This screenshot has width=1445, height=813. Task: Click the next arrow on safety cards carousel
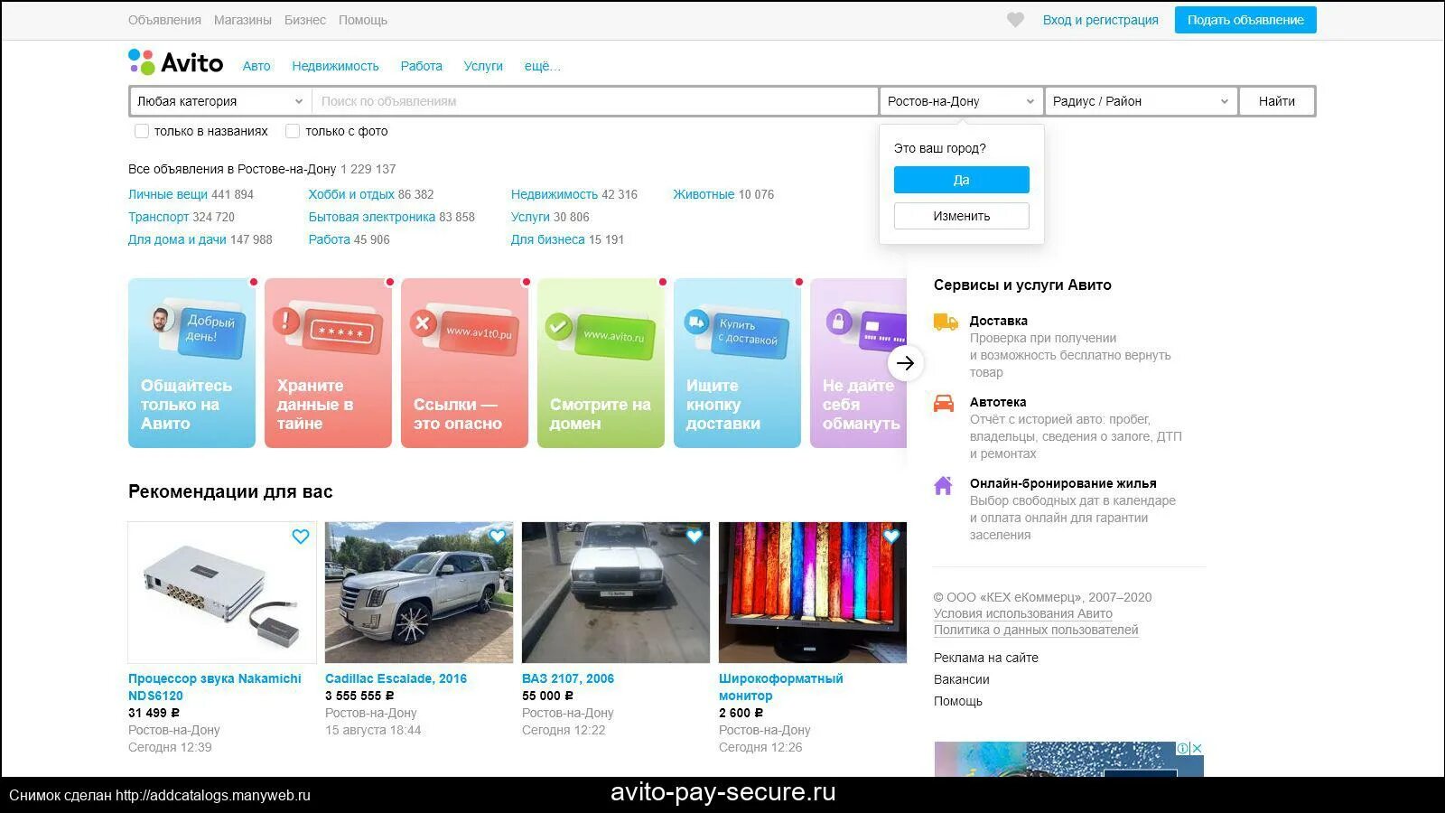coord(906,363)
